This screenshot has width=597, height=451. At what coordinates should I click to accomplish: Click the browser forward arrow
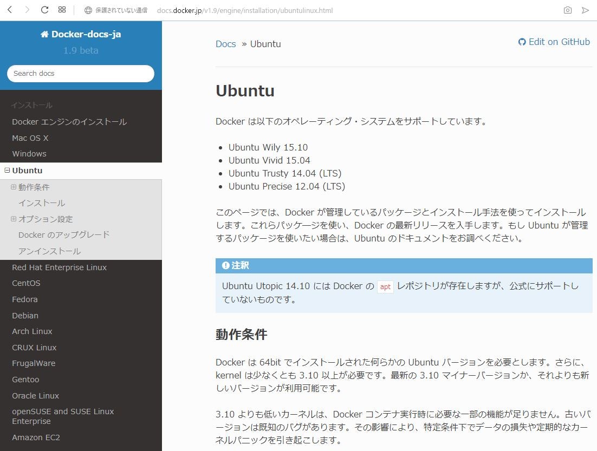coord(27,10)
